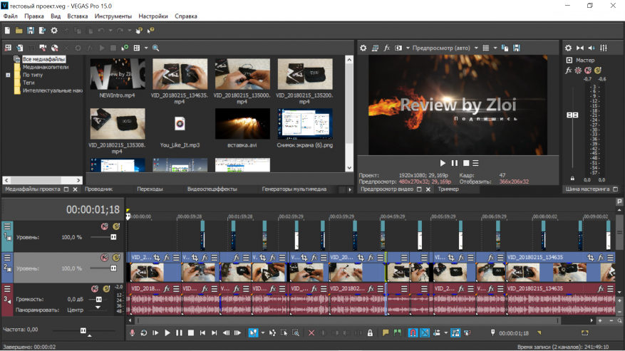Switch to the Триммер tab
Viewport: 625px width, 351px height.
pyautogui.click(x=448, y=189)
